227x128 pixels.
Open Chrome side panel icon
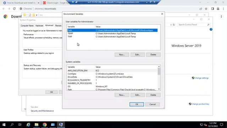pyautogui.click(x=212, y=9)
